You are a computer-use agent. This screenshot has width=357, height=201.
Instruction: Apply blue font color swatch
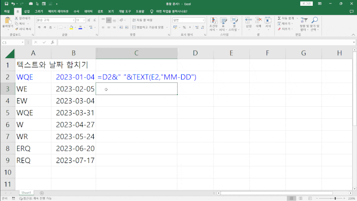point(80,27)
